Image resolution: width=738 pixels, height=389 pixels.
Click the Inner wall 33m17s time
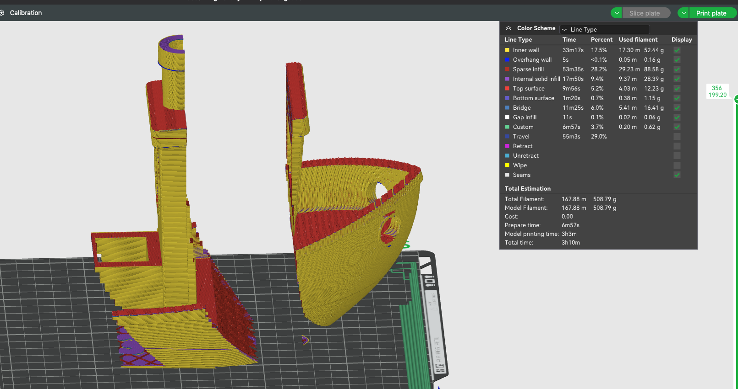point(573,50)
